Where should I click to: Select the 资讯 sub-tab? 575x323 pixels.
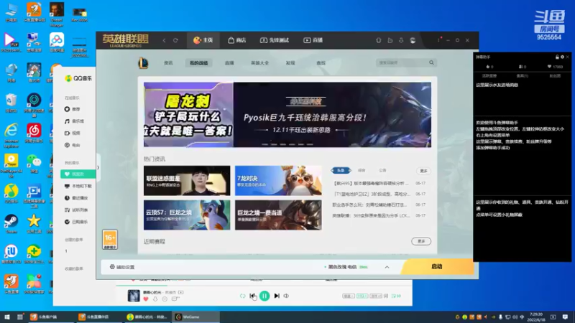pyautogui.click(x=168, y=63)
